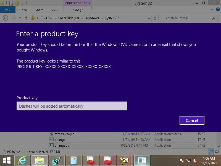Open recent locations dropdown arrow
Image resolution: width=221 pixels, height=166 pixels.
[x=20, y=18]
